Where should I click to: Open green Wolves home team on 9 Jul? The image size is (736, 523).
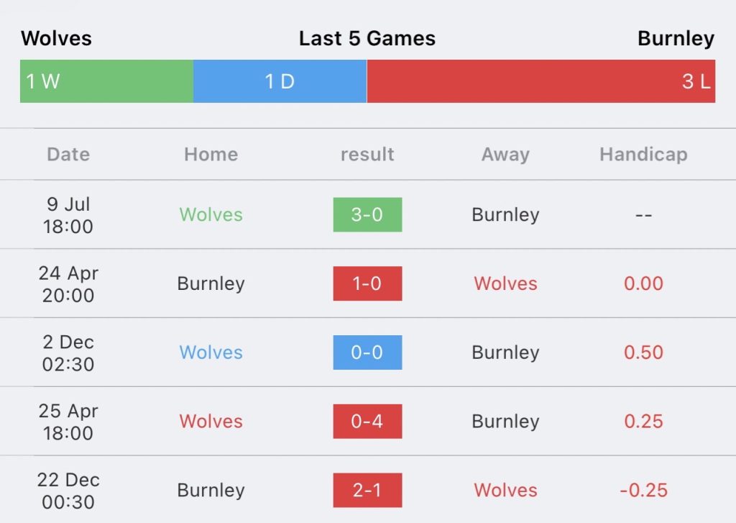[x=211, y=215]
